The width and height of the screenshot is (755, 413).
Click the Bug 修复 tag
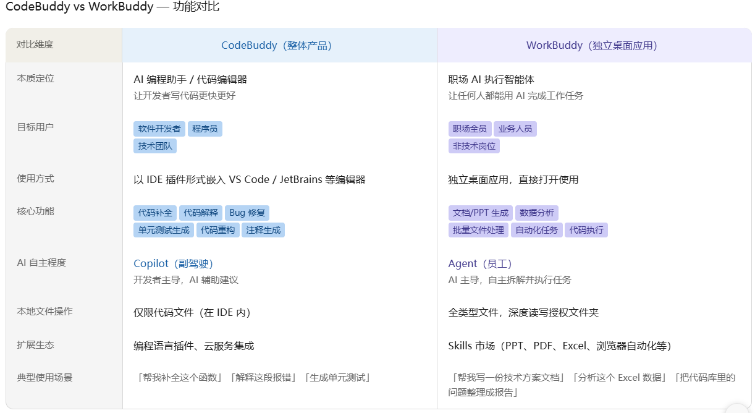(x=247, y=213)
